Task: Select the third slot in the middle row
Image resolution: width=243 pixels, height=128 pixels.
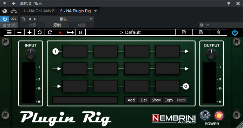Action: click(x=137, y=69)
